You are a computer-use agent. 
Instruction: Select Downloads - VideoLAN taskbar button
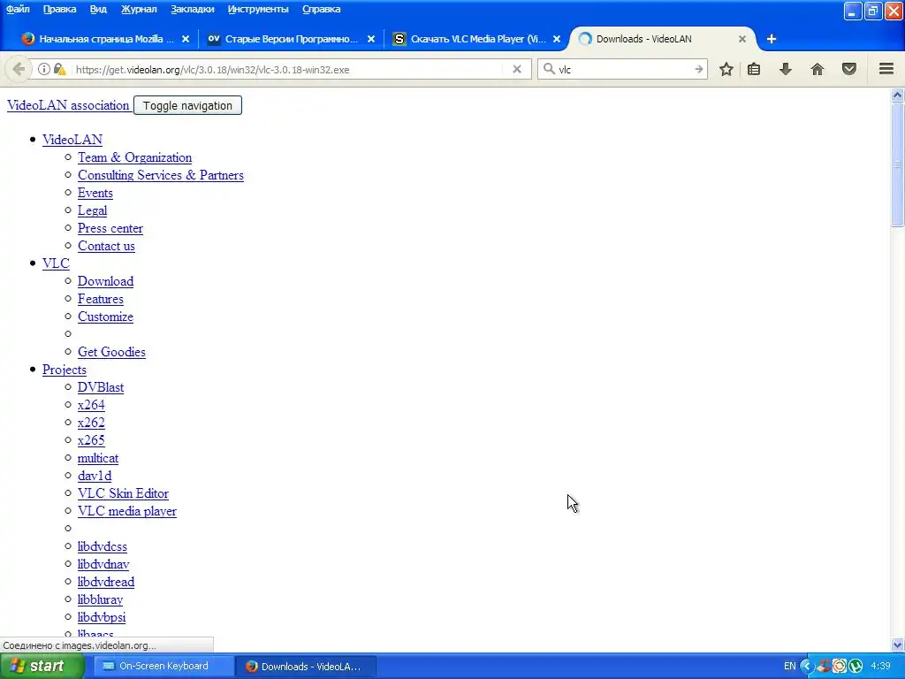point(305,667)
